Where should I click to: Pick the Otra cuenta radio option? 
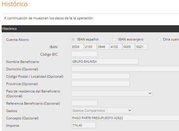pos(159,39)
